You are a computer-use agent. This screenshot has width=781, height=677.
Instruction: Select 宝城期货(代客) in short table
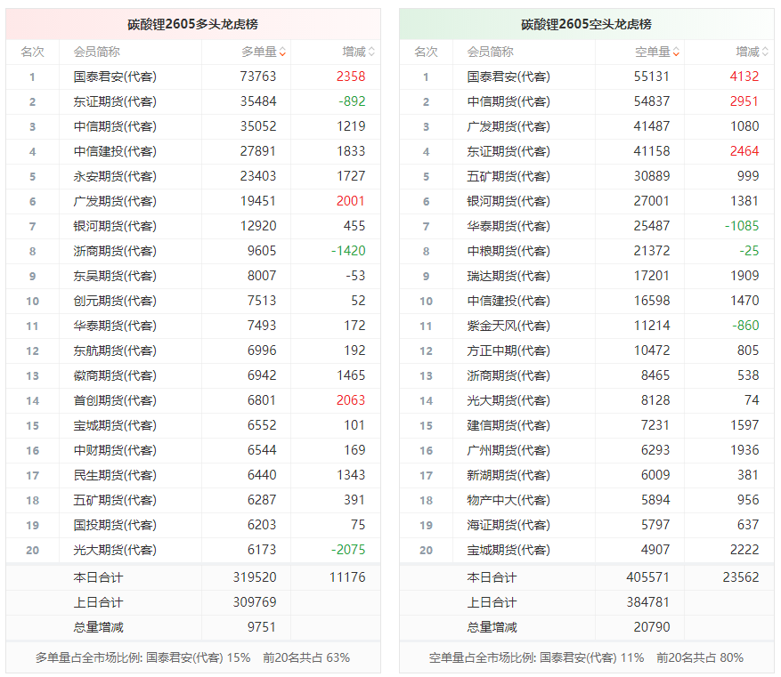click(x=508, y=550)
